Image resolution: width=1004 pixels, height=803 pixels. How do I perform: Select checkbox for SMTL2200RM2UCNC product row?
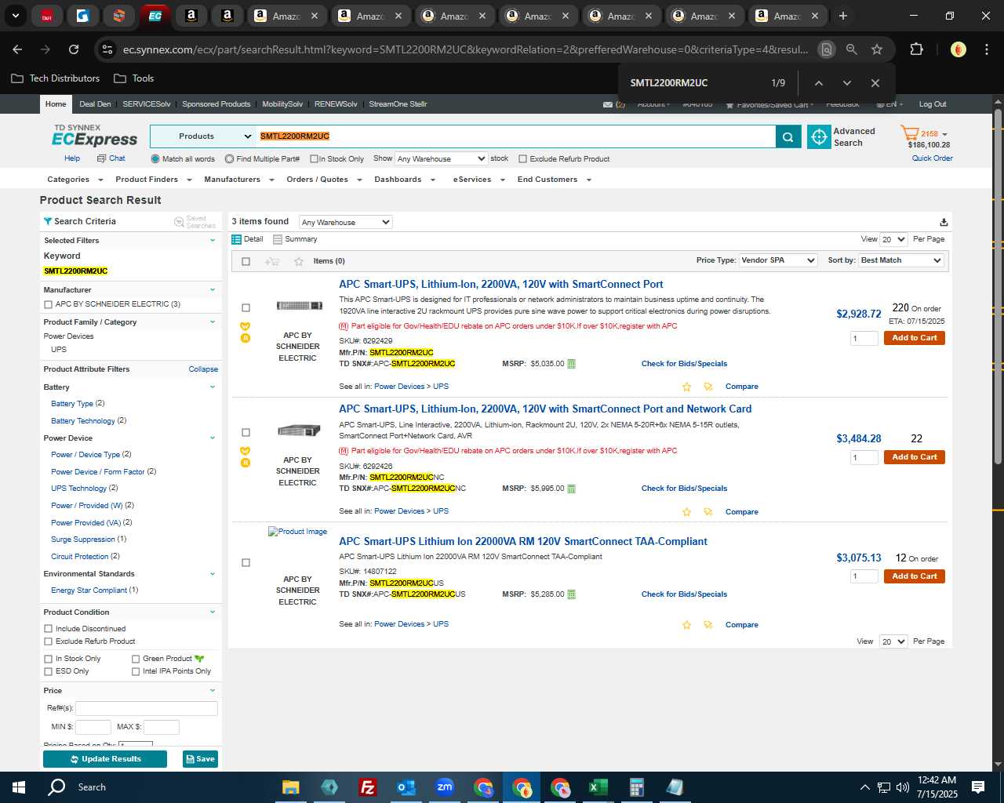click(x=246, y=433)
